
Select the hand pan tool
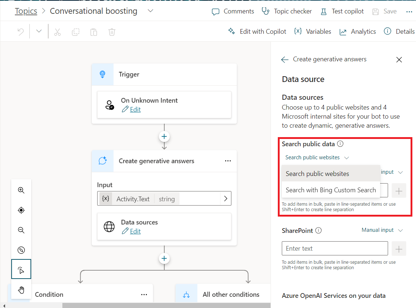[21, 289]
